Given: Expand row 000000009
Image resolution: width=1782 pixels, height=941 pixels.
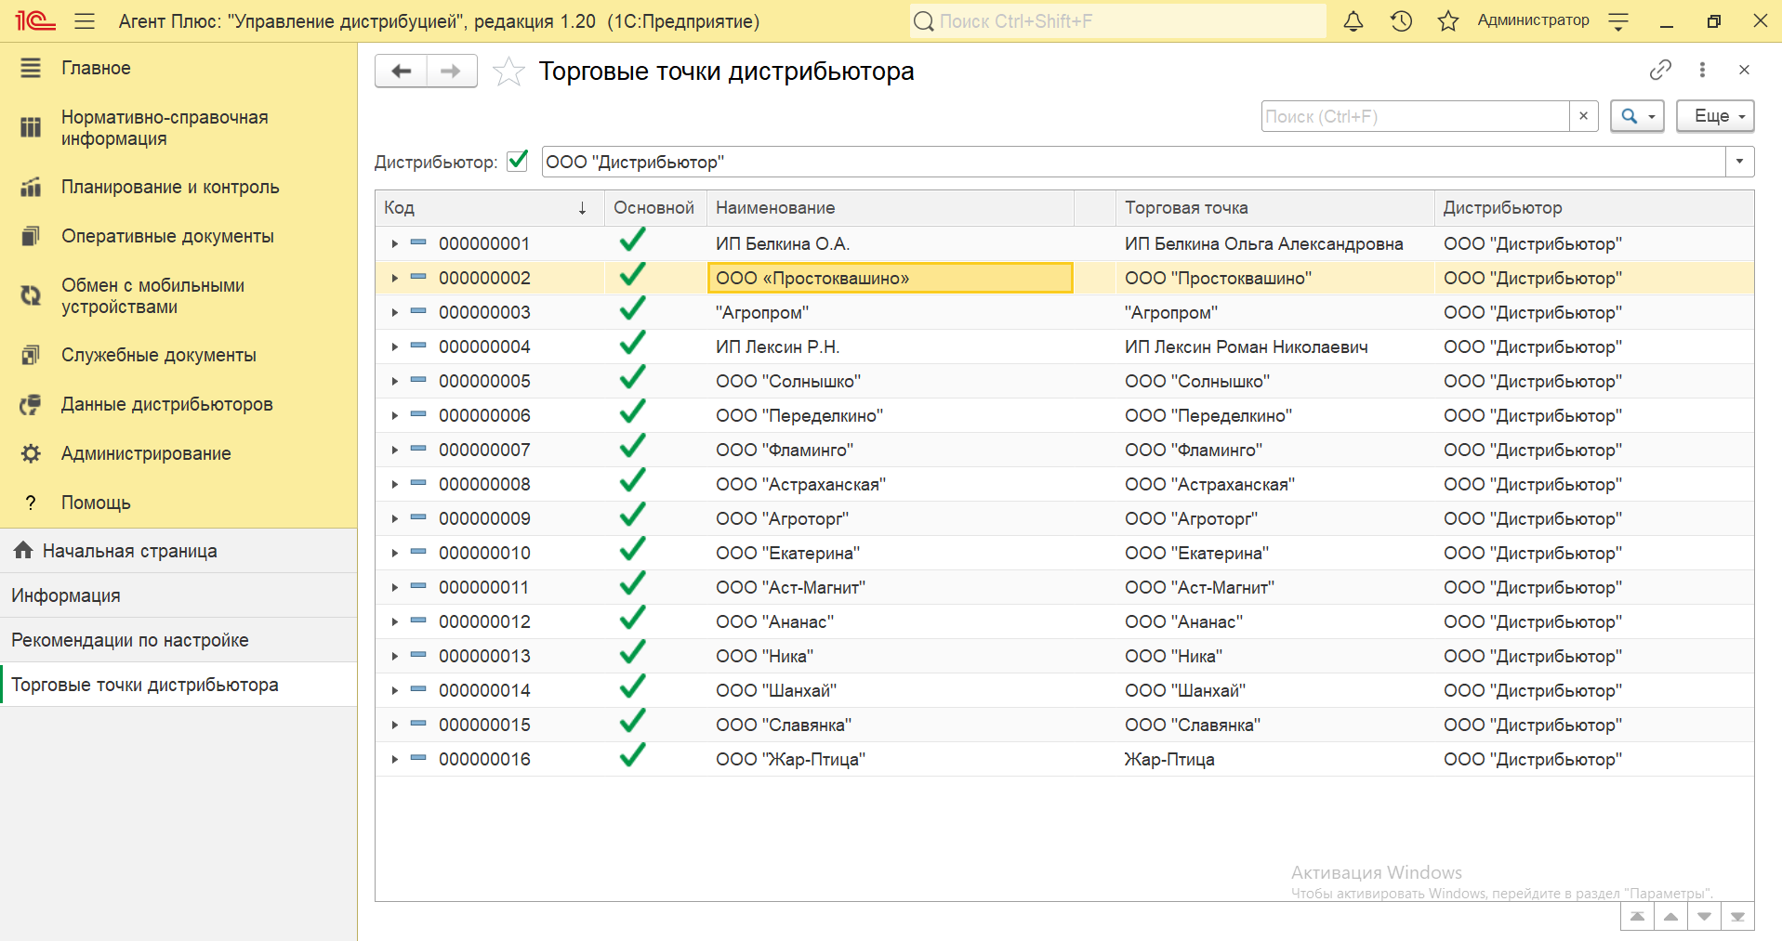Looking at the screenshot, I should tap(395, 518).
